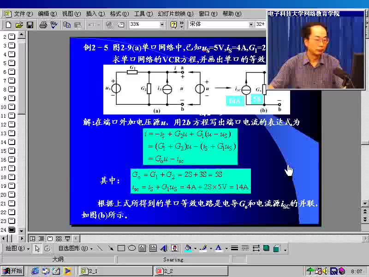Click the font size 32 box
The height and width of the screenshot is (277, 369).
(x=261, y=24)
